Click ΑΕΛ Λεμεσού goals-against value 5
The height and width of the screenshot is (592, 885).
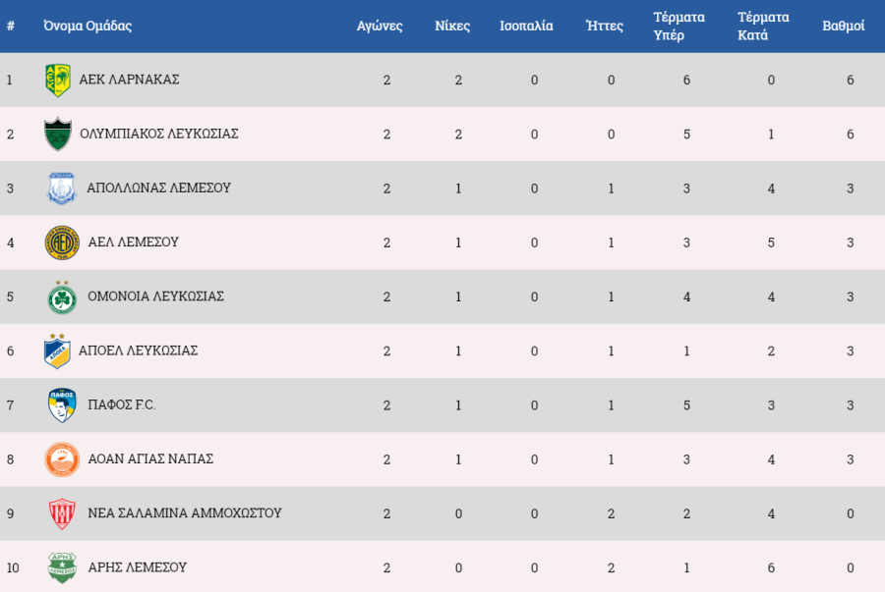point(771,242)
